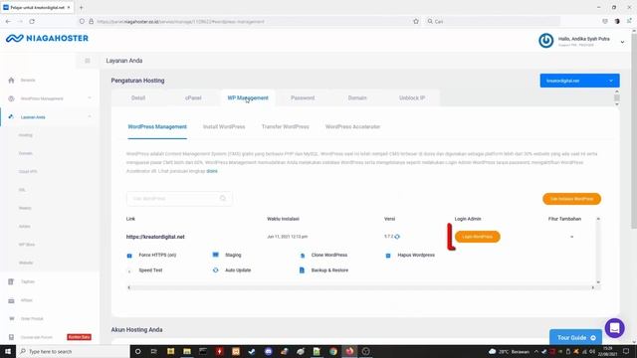
Task: Switch to Transfer WordPress sub-tab
Action: pyautogui.click(x=286, y=127)
